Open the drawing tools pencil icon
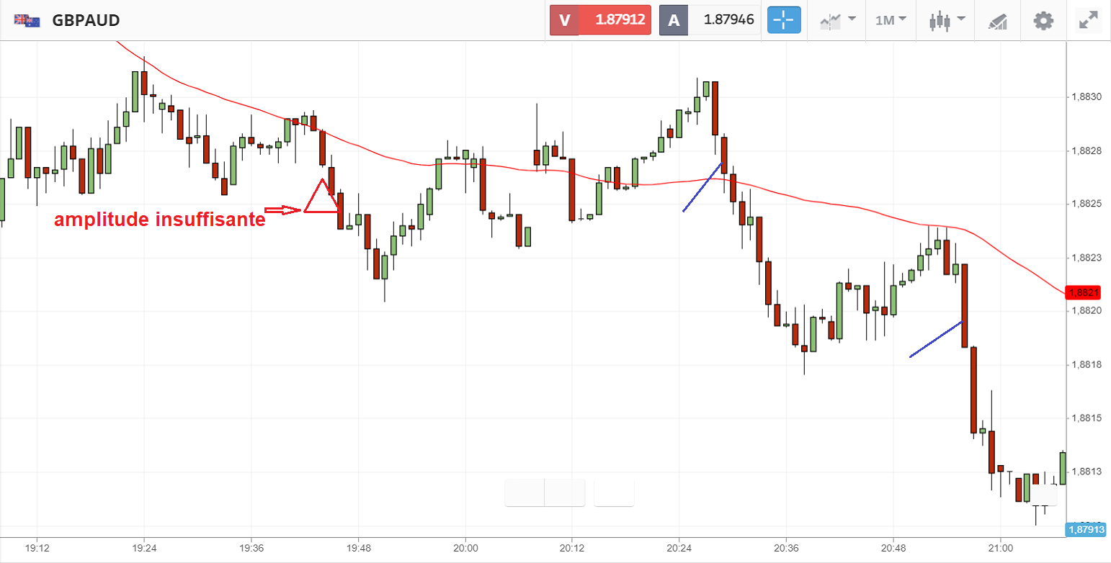This screenshot has width=1111, height=563. [x=997, y=22]
